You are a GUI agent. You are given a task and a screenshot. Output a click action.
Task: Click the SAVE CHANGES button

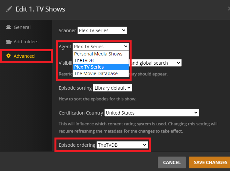coord(210,162)
